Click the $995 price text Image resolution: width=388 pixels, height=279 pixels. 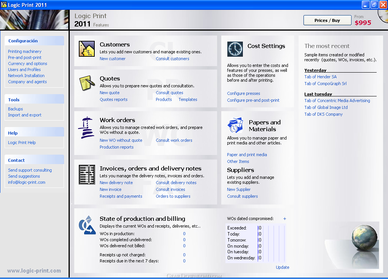(363, 23)
